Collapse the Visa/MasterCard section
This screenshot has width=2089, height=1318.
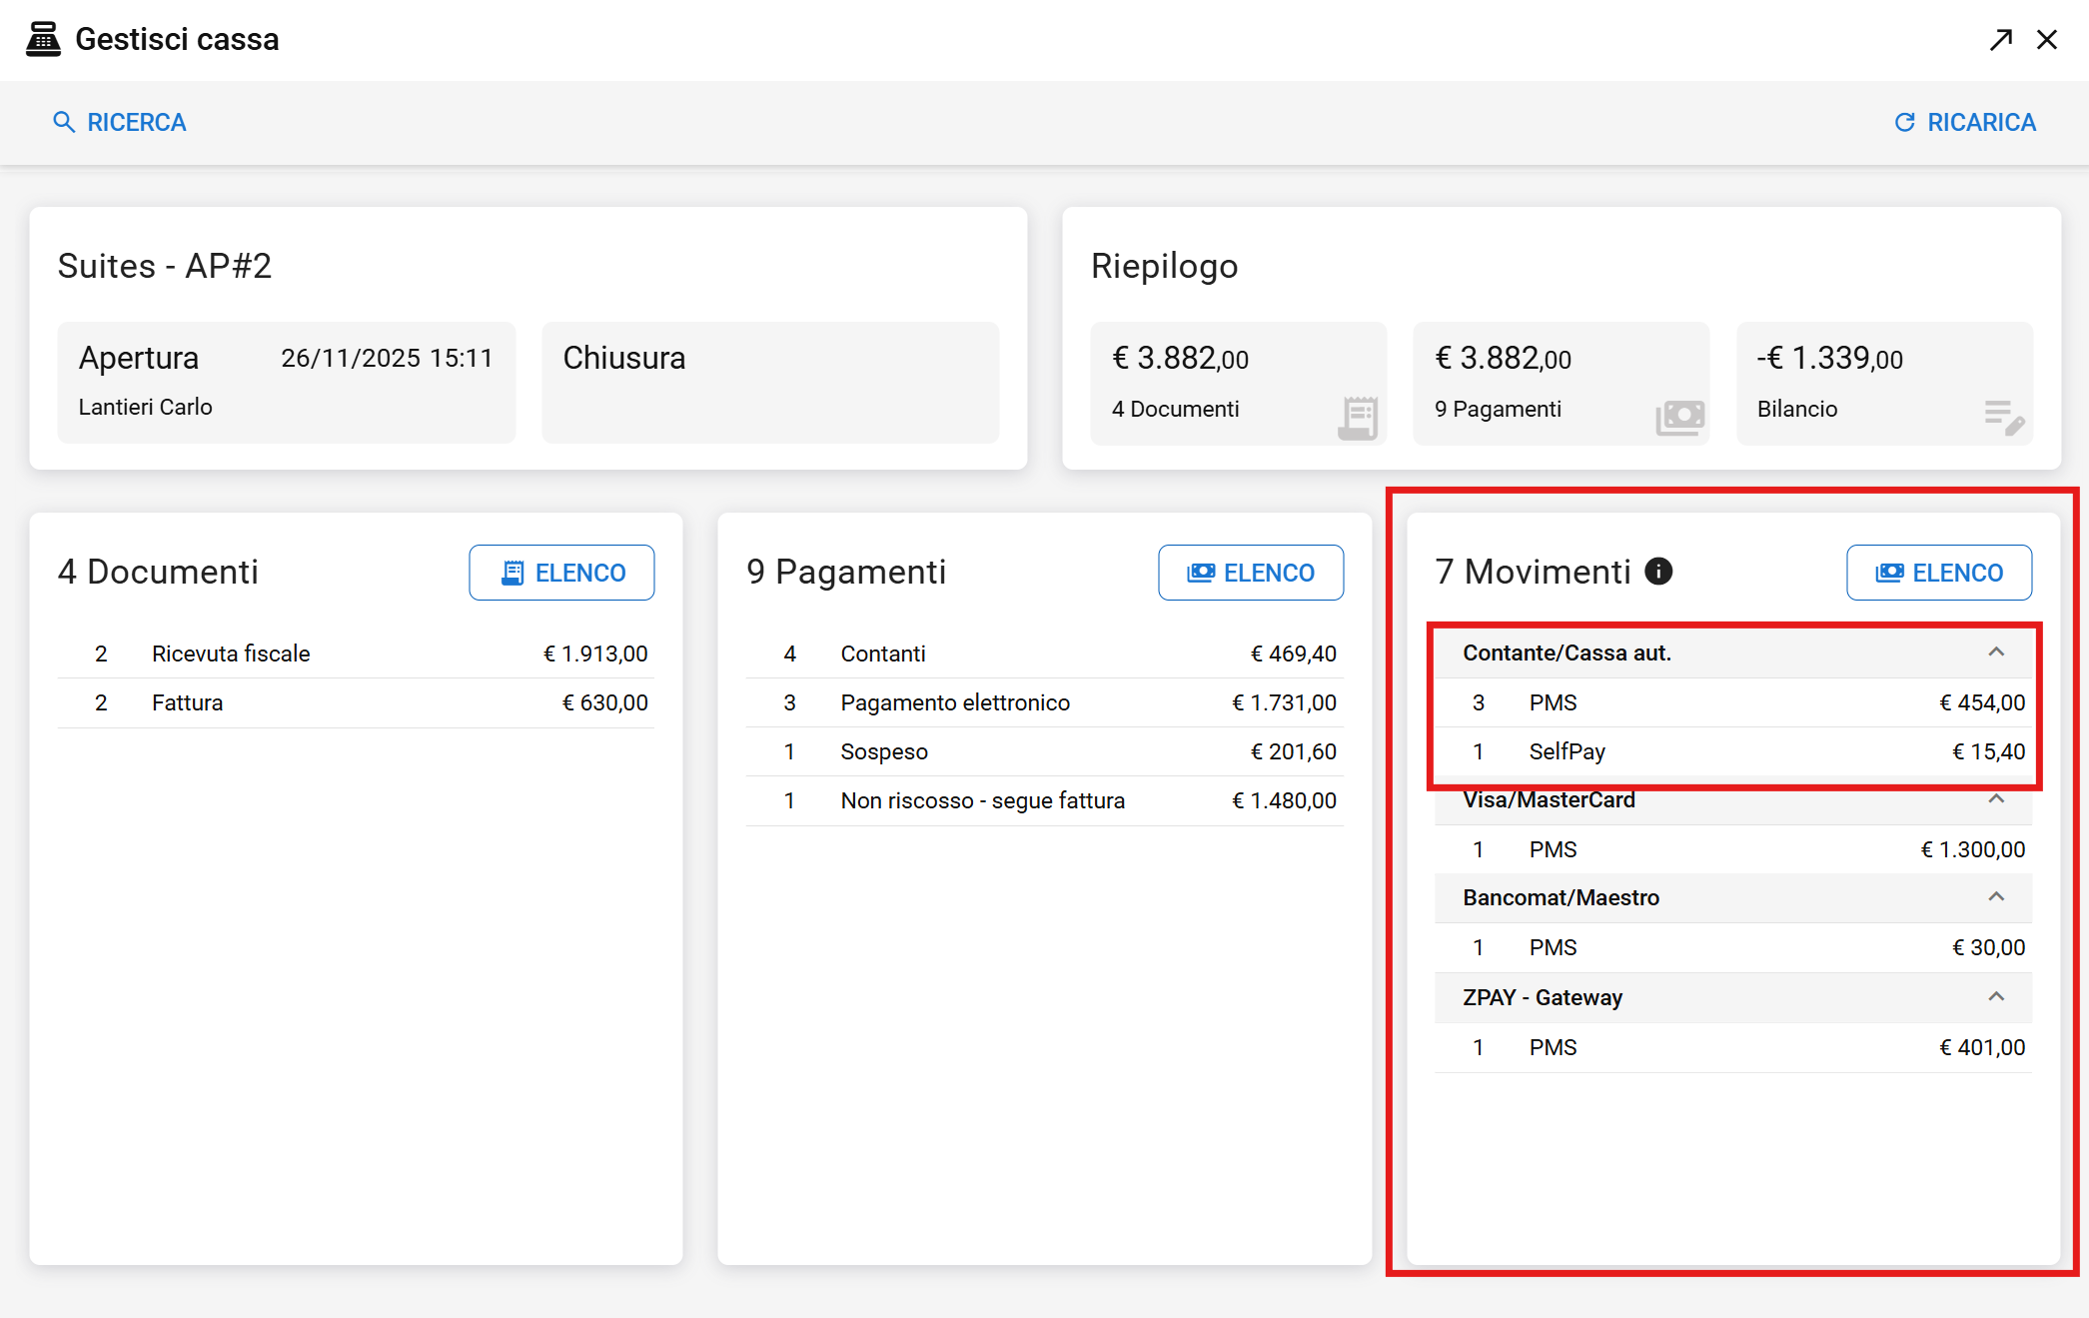tap(1996, 799)
